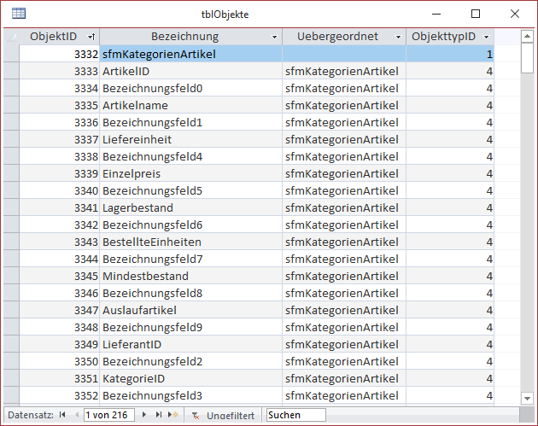Create new empty record button
This screenshot has width=538, height=426.
coord(173,415)
